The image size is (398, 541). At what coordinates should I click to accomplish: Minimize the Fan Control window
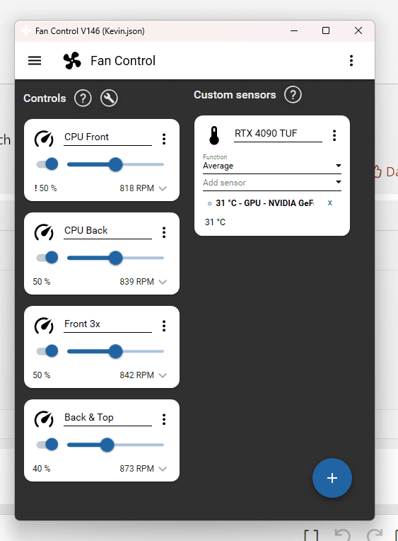(x=294, y=30)
